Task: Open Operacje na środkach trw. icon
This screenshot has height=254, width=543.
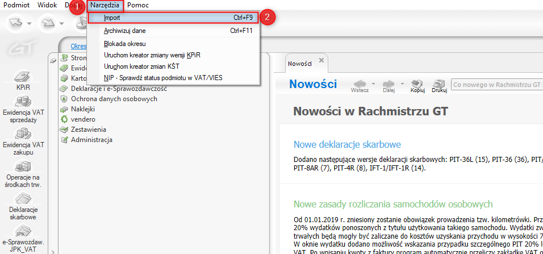Action: click(x=23, y=174)
